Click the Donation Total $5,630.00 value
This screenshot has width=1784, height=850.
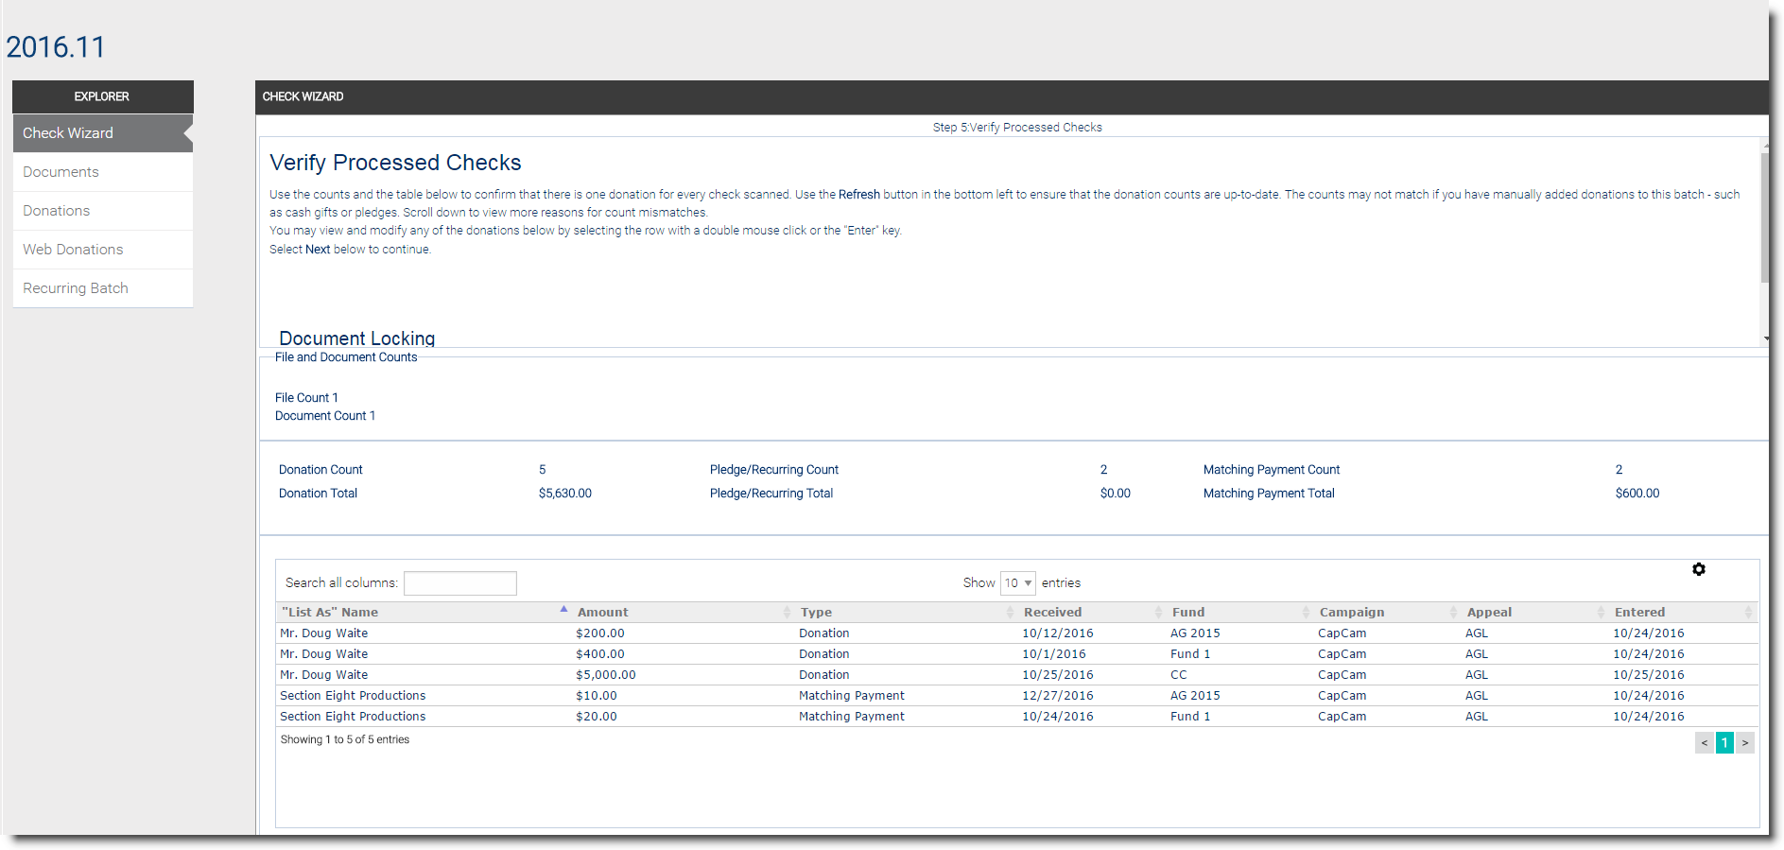564,494
